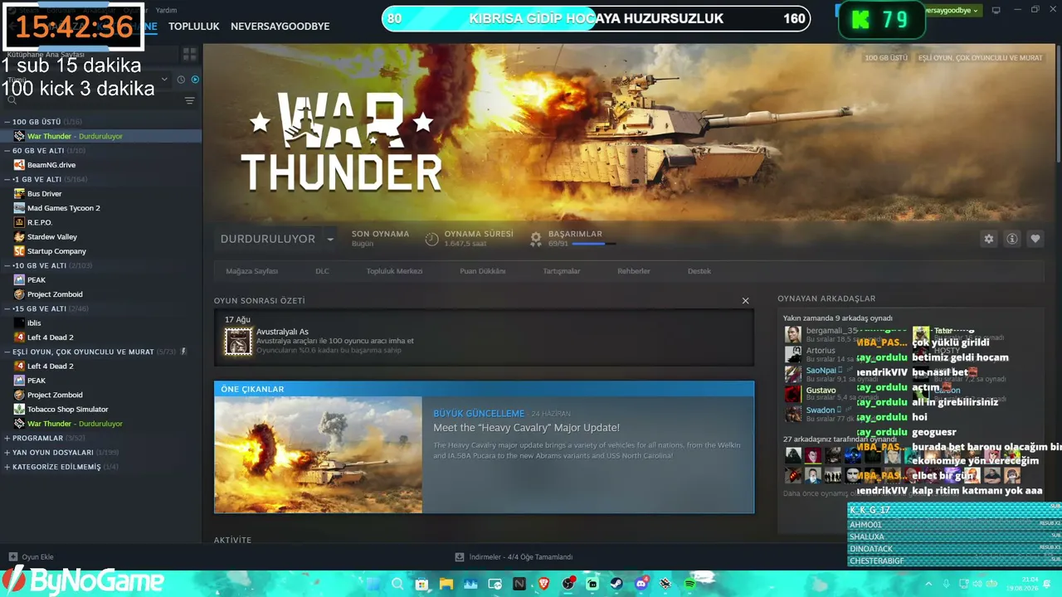
Task: Open the Tartışmalar tab
Action: (562, 271)
